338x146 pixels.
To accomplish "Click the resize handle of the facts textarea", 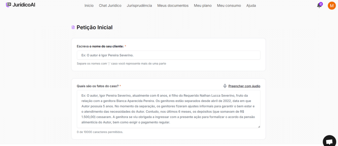I will click(x=259, y=127).
